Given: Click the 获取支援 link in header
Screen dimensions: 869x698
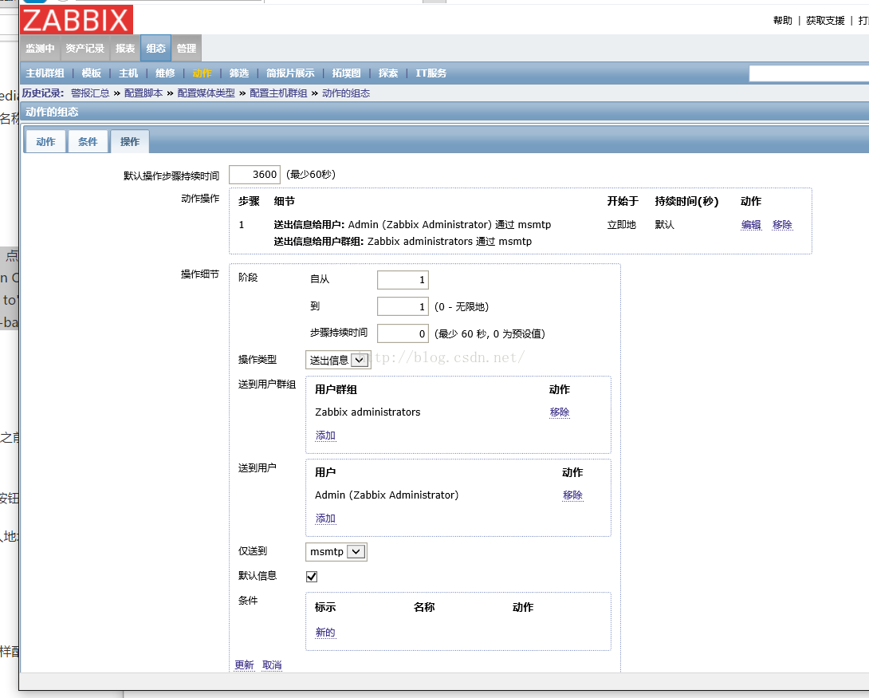Looking at the screenshot, I should [x=825, y=21].
